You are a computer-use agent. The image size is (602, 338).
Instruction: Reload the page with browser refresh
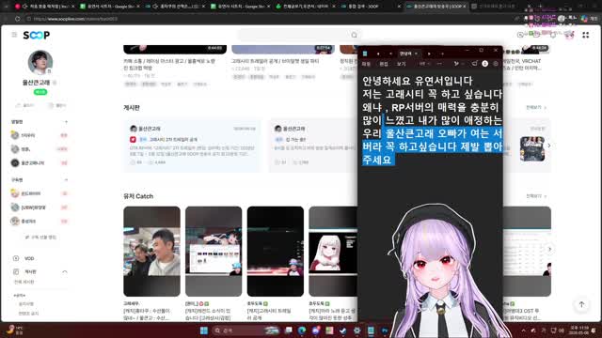[18, 19]
